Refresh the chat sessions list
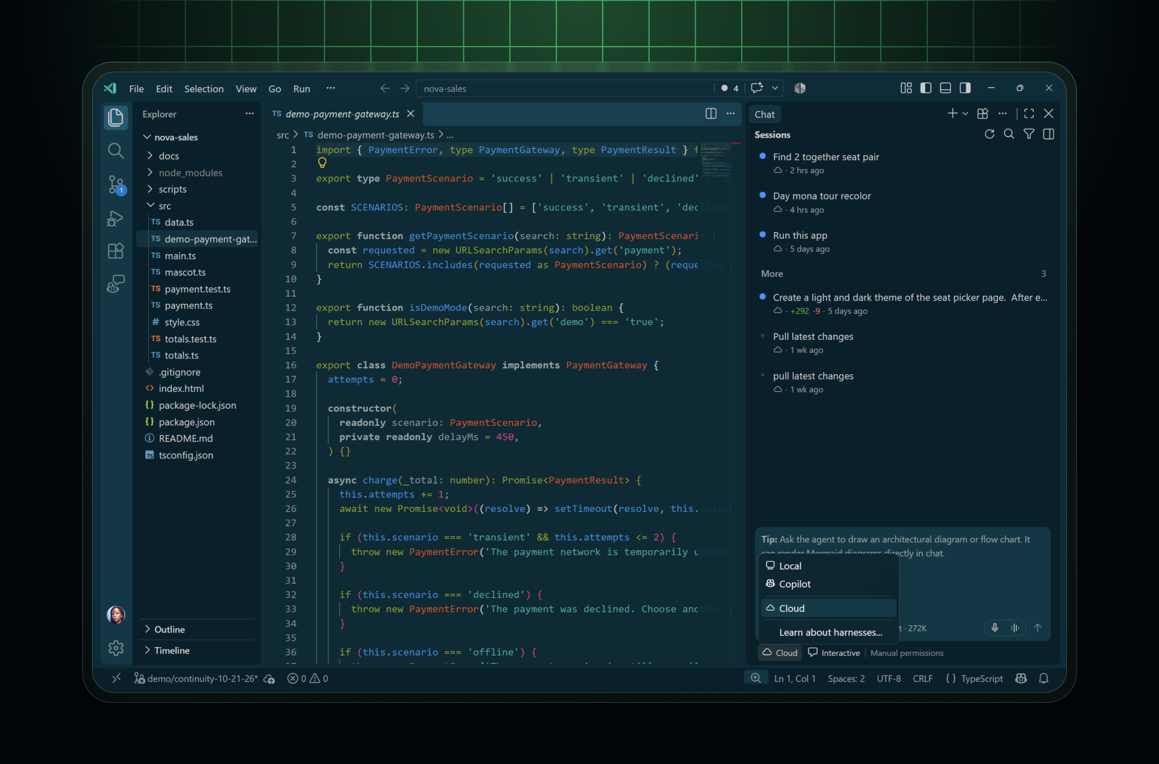This screenshot has height=764, width=1159. [989, 134]
